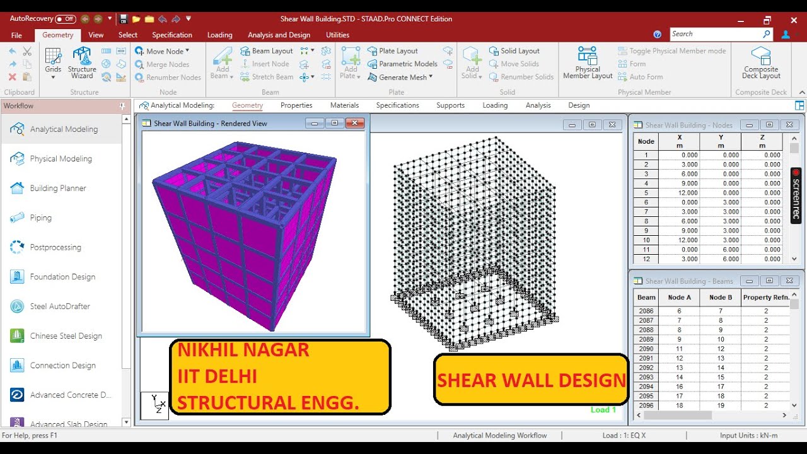This screenshot has height=454, width=807.
Task: Click in the Search input field
Action: (715, 34)
